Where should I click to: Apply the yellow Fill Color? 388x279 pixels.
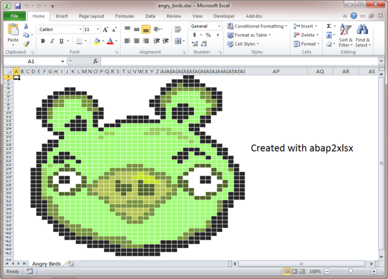(97, 41)
